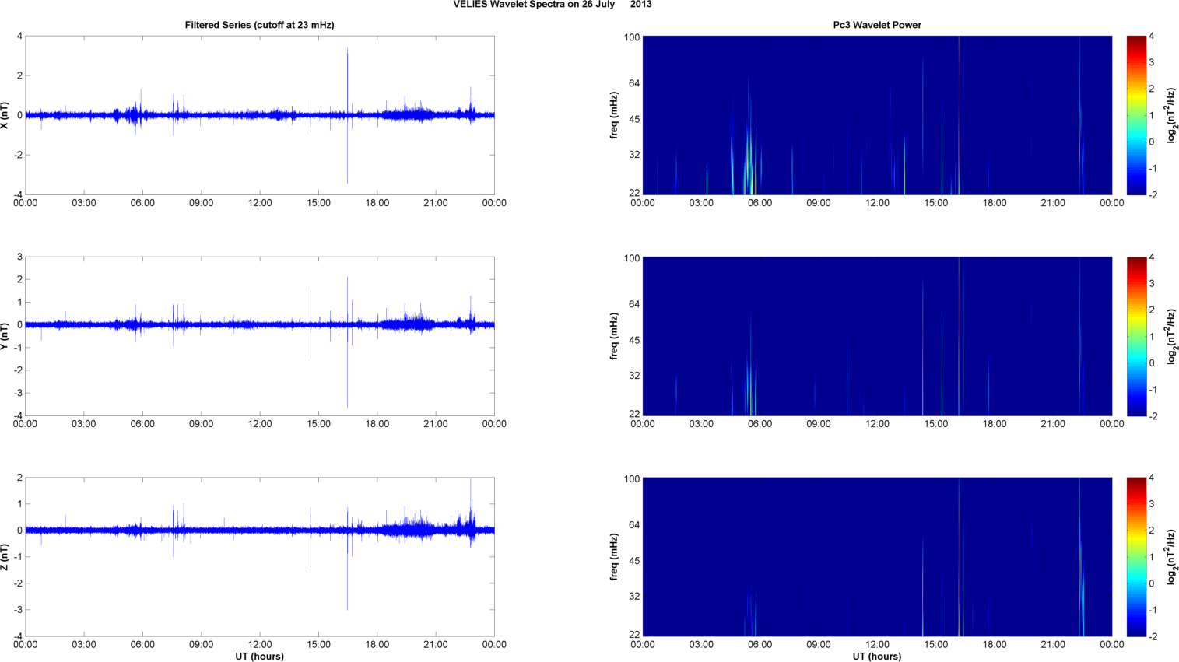Click 'freq (mHz)' label of the middle spectrogram
This screenshot has width=1179, height=662.
(x=614, y=336)
